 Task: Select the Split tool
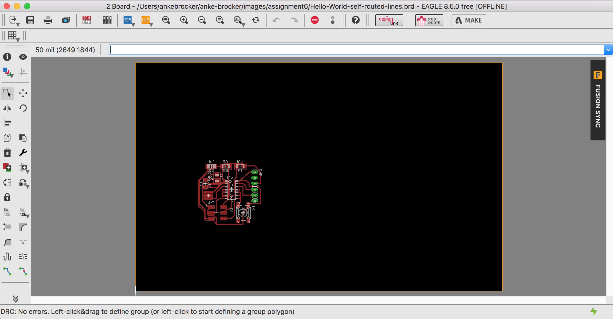[x=7, y=242]
